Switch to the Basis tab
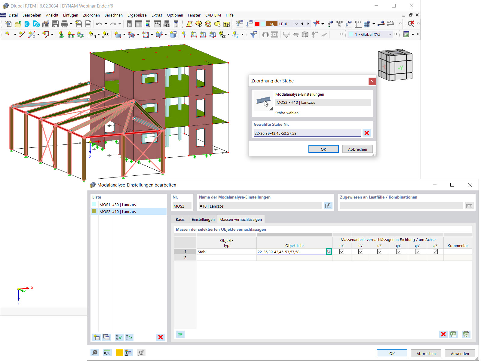481x361 pixels. [180, 219]
